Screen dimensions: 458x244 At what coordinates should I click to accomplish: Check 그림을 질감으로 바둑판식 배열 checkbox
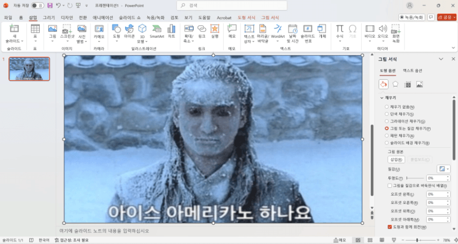click(x=389, y=186)
